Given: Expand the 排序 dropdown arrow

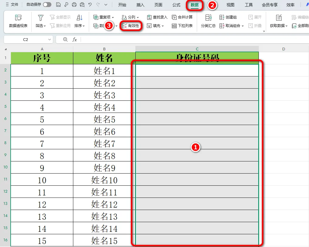Looking at the screenshot, I should pyautogui.click(x=84, y=26).
